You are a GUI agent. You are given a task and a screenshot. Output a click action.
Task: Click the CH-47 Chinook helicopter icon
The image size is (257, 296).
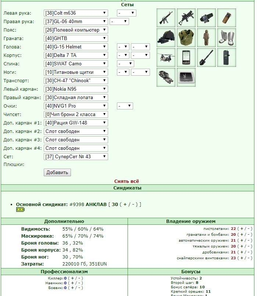pyautogui.click(x=166, y=57)
